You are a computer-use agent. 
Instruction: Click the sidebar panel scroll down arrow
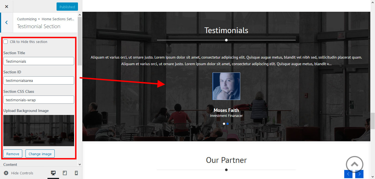pyautogui.click(x=80, y=164)
